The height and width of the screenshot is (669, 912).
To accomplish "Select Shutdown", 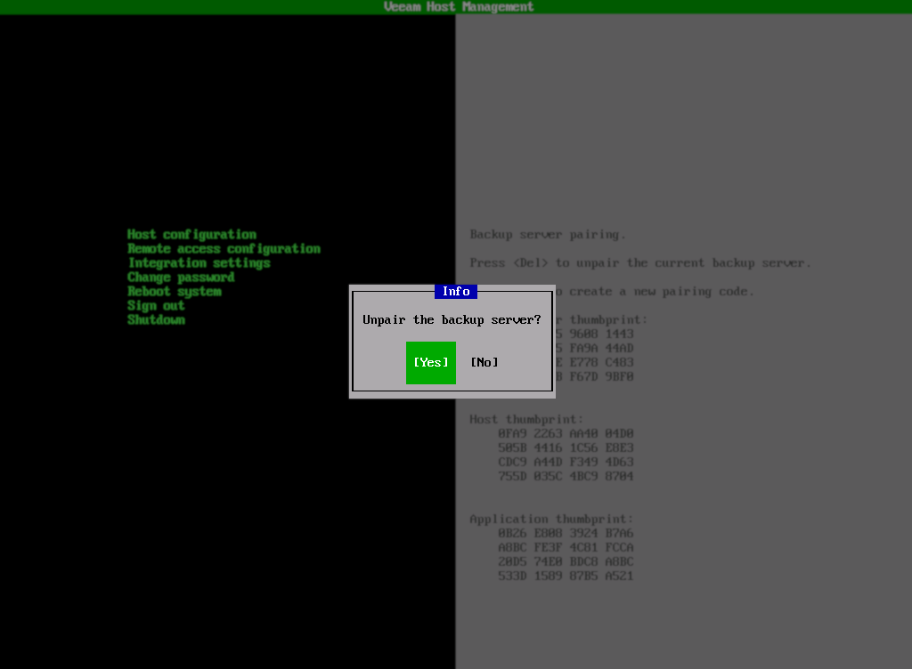I will (156, 319).
